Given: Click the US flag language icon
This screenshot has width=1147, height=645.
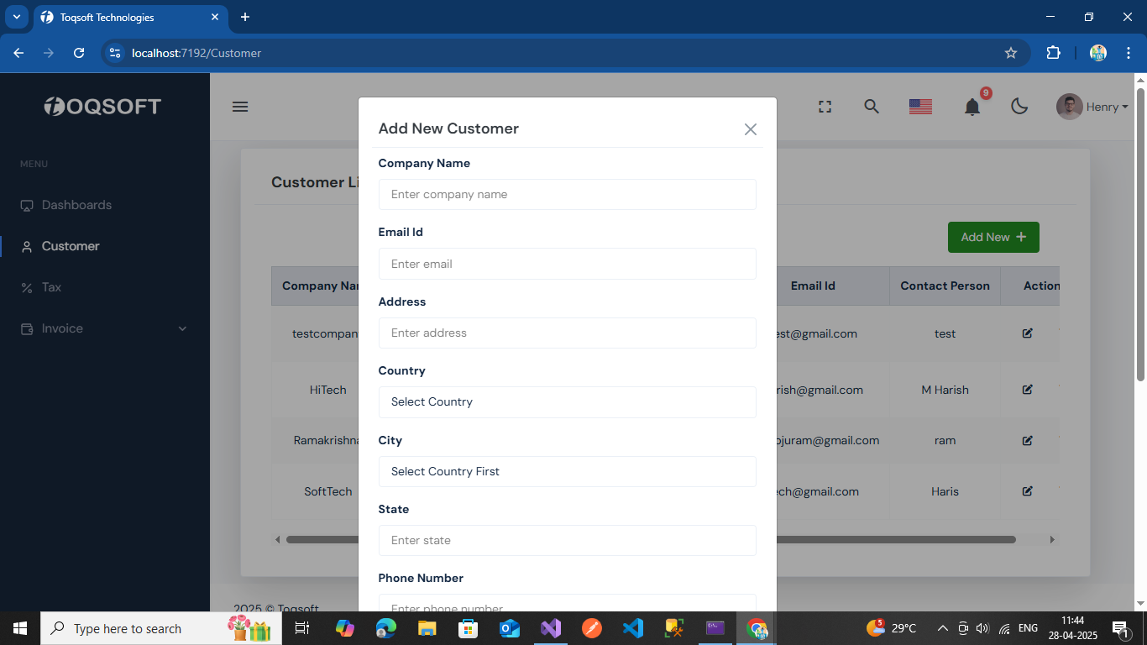Looking at the screenshot, I should pos(920,107).
